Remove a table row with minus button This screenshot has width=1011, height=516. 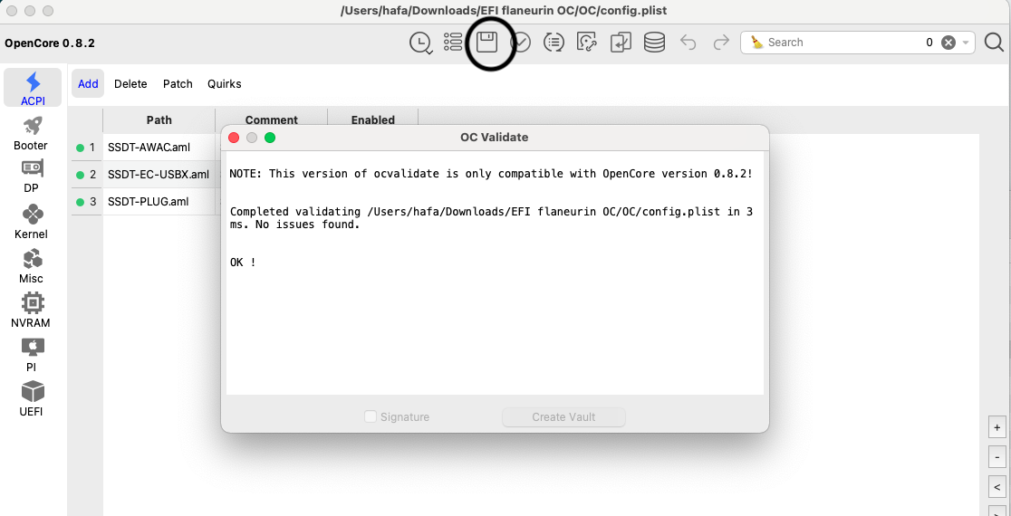pos(997,457)
